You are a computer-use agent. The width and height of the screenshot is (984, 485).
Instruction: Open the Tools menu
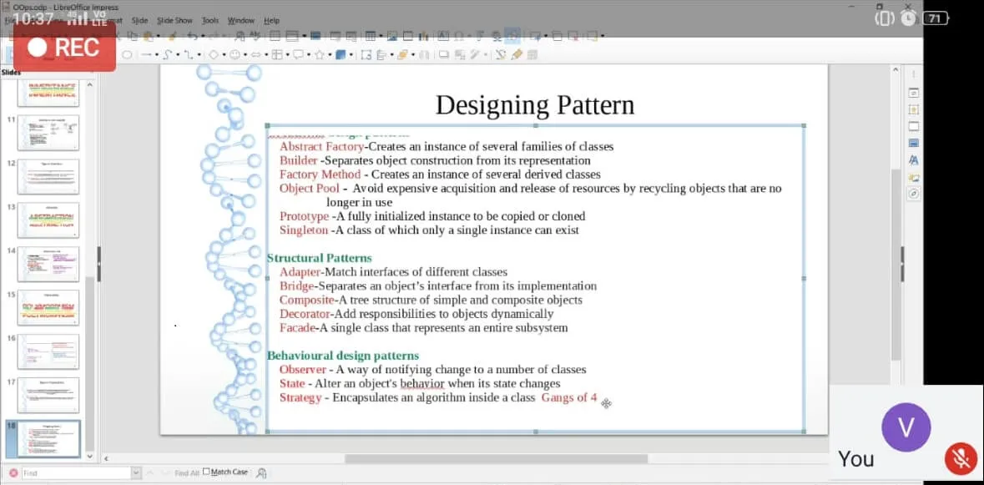(210, 20)
